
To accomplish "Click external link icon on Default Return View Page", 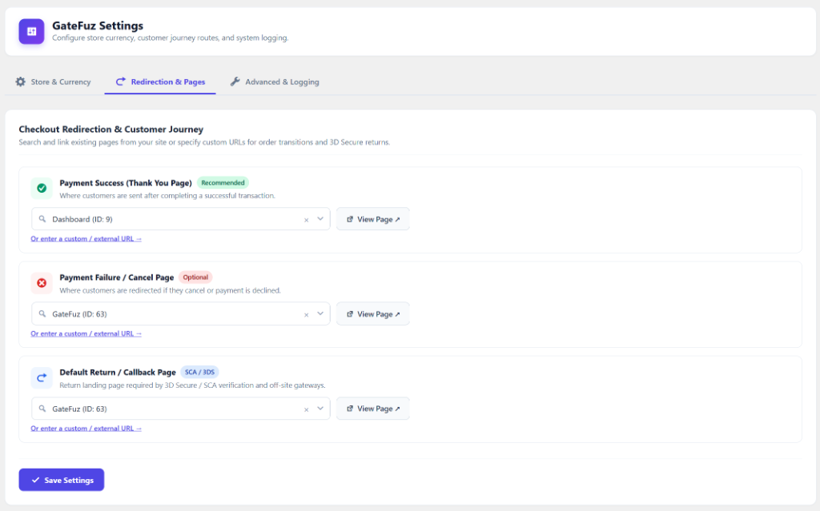I will 350,409.
